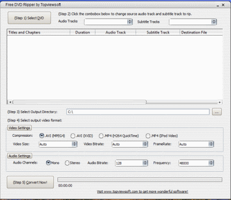231x200 pixels.
Task: Click the horizontal scrollbar thumb
Action: coord(80,102)
